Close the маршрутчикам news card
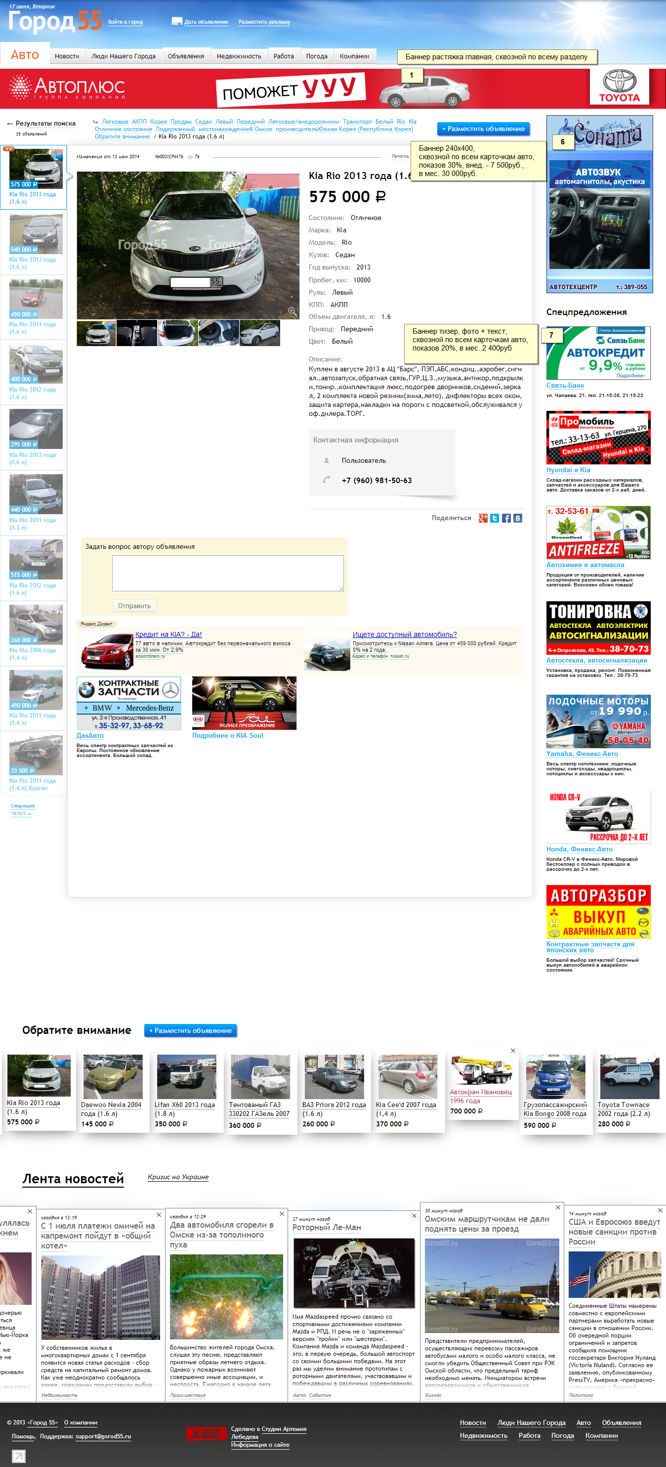This screenshot has height=1467, width=666. [x=558, y=1207]
